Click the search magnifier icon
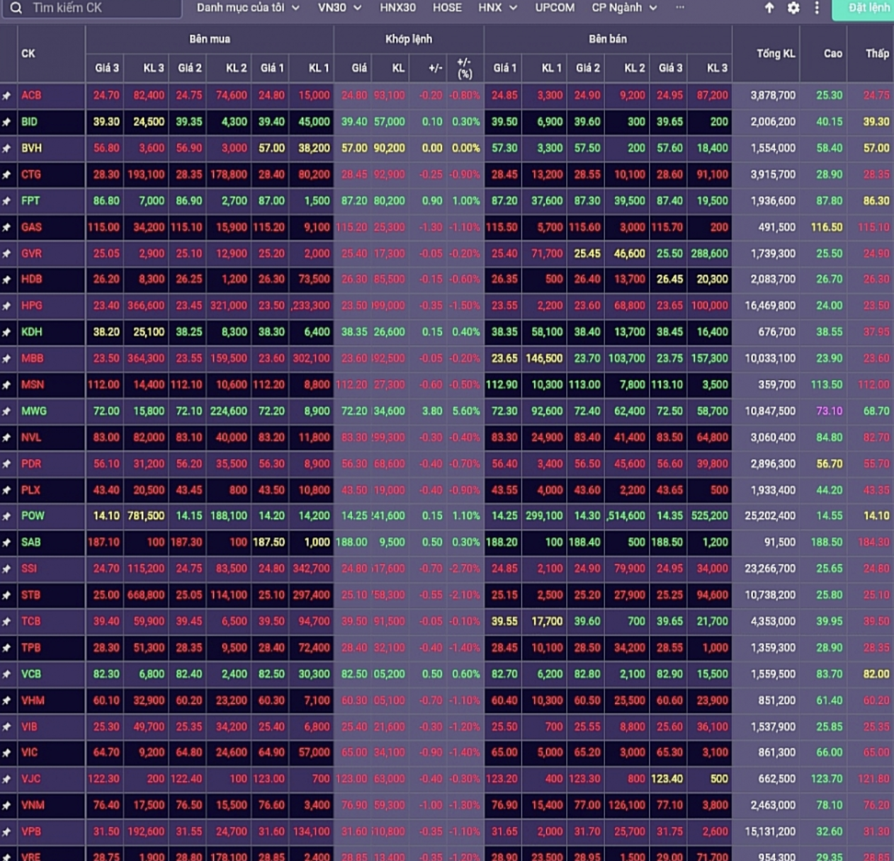 coord(16,8)
